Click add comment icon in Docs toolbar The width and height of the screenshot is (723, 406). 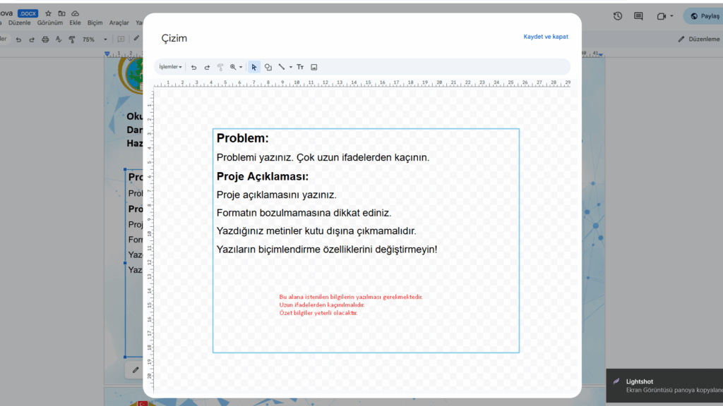pos(121,39)
